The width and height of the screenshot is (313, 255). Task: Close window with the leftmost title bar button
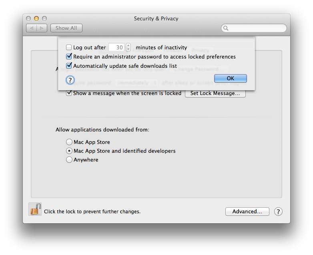(x=28, y=18)
